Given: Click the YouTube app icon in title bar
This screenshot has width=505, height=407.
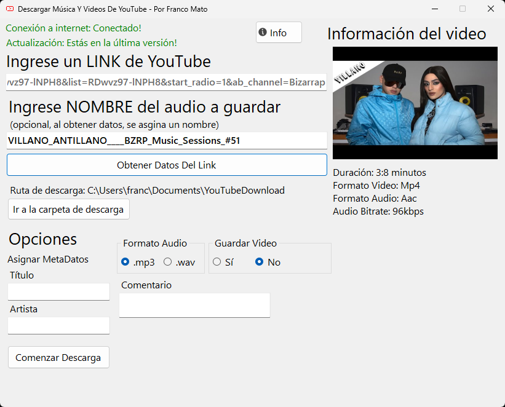Looking at the screenshot, I should point(10,9).
